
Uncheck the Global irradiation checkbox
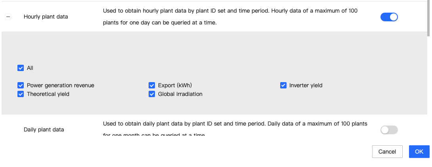pyautogui.click(x=152, y=94)
